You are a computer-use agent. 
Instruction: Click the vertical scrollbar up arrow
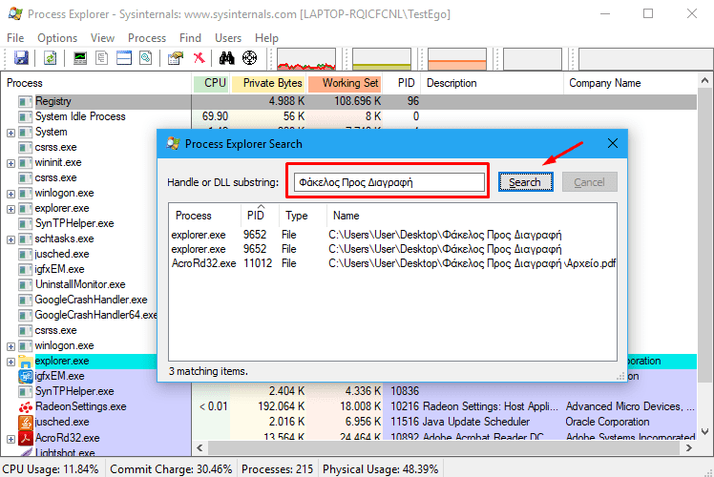click(x=704, y=80)
